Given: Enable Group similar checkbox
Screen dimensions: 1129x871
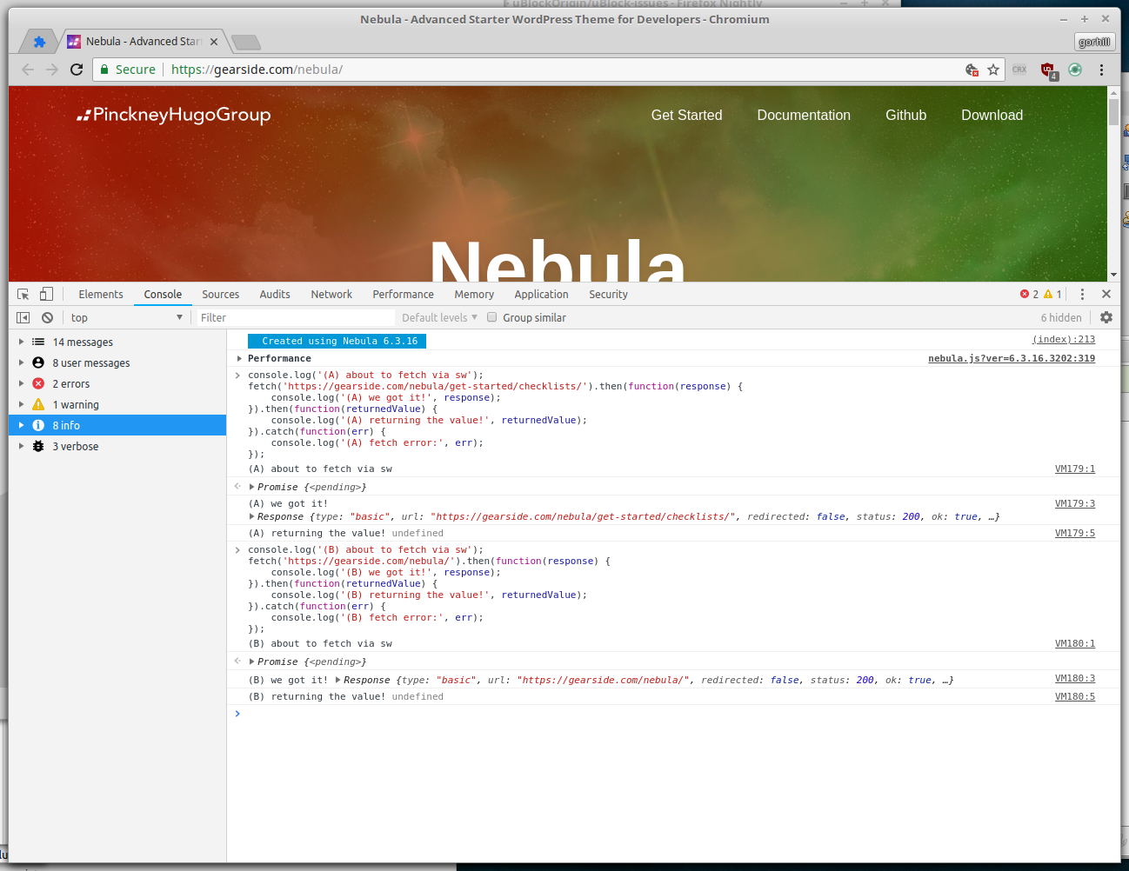Looking at the screenshot, I should coord(492,317).
